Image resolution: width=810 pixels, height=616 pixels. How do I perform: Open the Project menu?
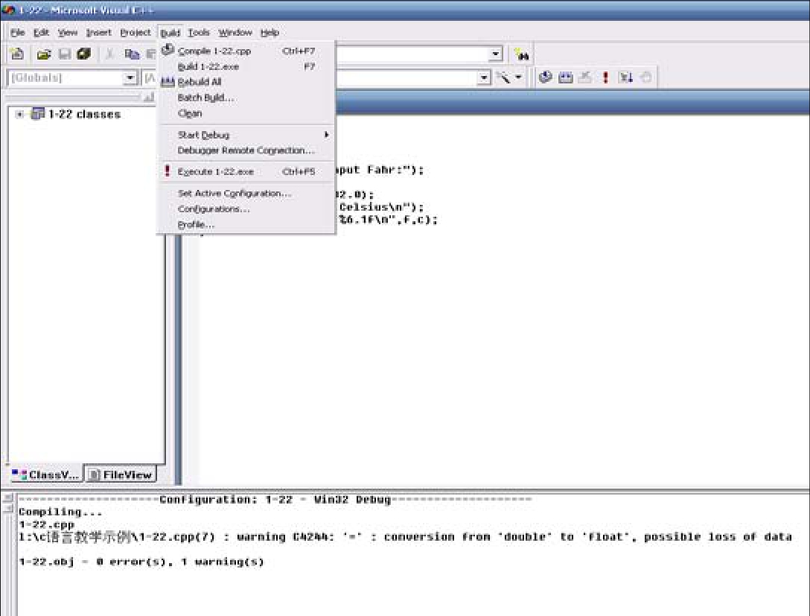tap(135, 33)
